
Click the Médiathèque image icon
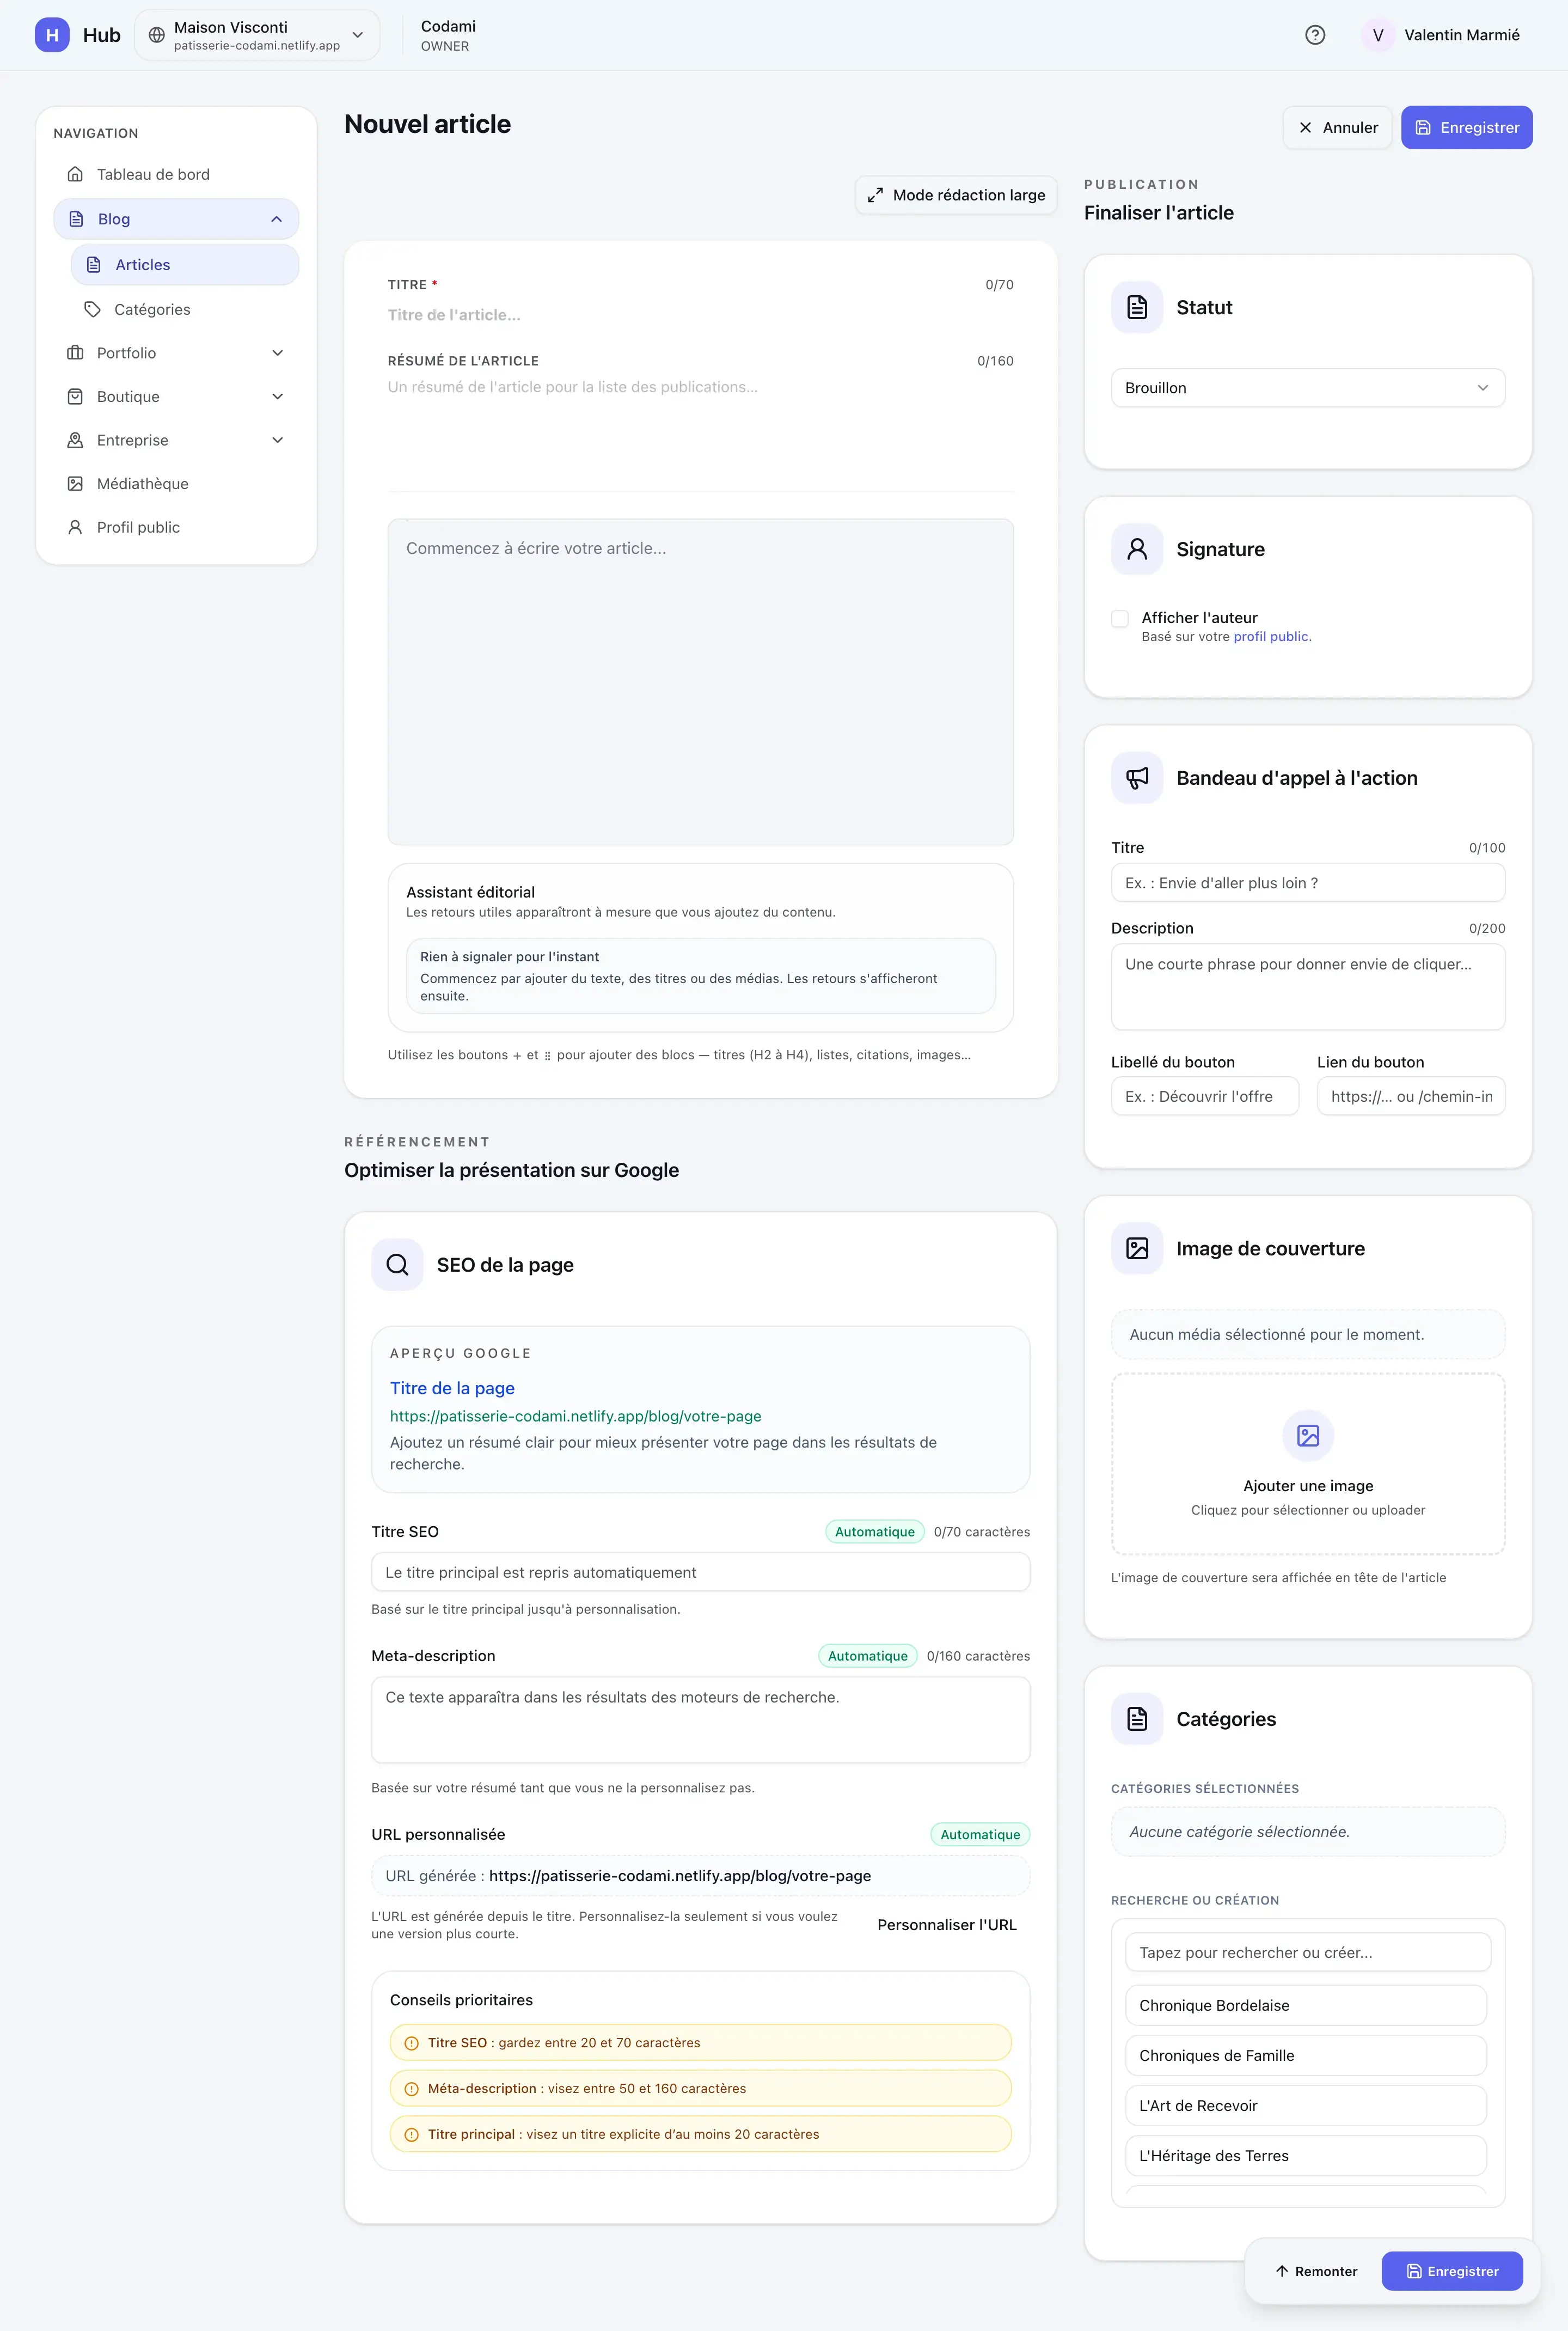point(75,483)
